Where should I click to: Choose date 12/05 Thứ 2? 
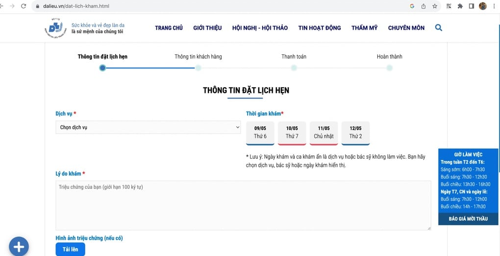coord(355,133)
